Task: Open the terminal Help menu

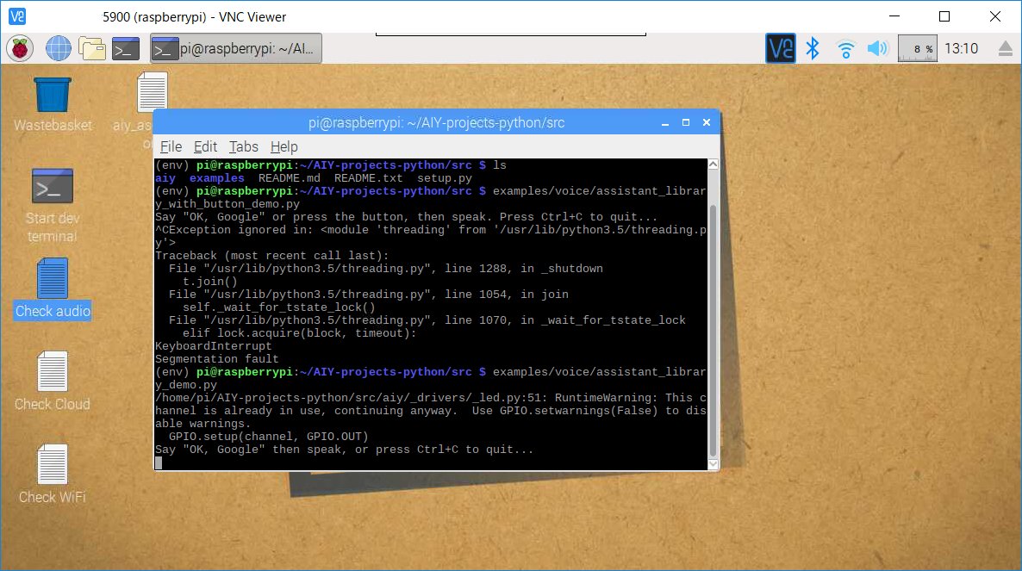Action: click(284, 146)
